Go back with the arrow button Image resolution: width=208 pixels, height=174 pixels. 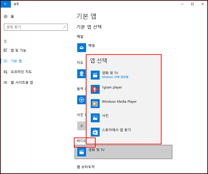(6, 4)
